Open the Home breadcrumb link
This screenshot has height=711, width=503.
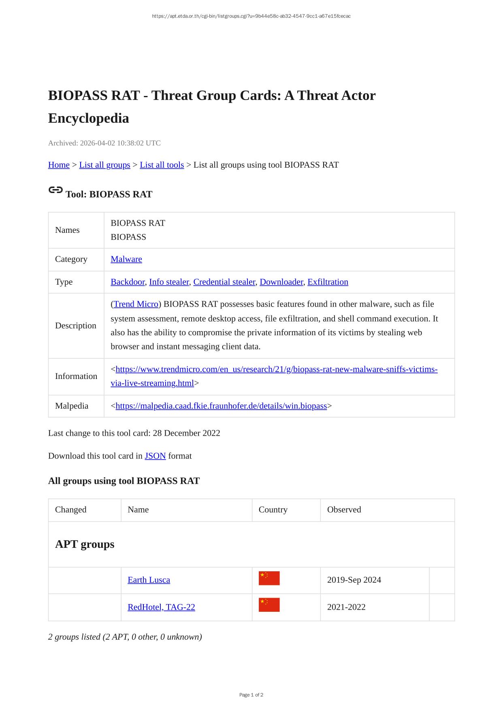coord(59,165)
